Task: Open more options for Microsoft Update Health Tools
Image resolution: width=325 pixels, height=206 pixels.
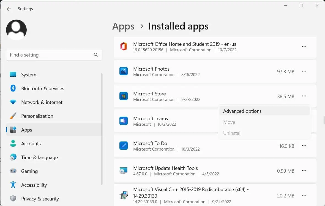Action: (304, 171)
